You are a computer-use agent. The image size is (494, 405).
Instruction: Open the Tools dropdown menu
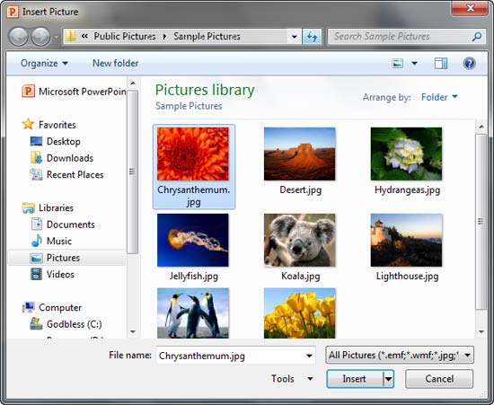pyautogui.click(x=292, y=379)
